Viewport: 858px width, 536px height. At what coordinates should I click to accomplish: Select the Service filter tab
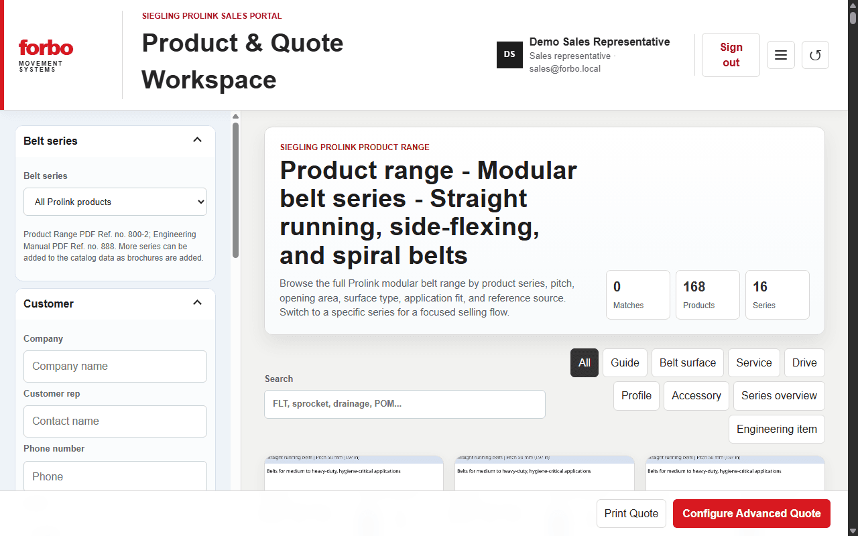click(x=754, y=362)
